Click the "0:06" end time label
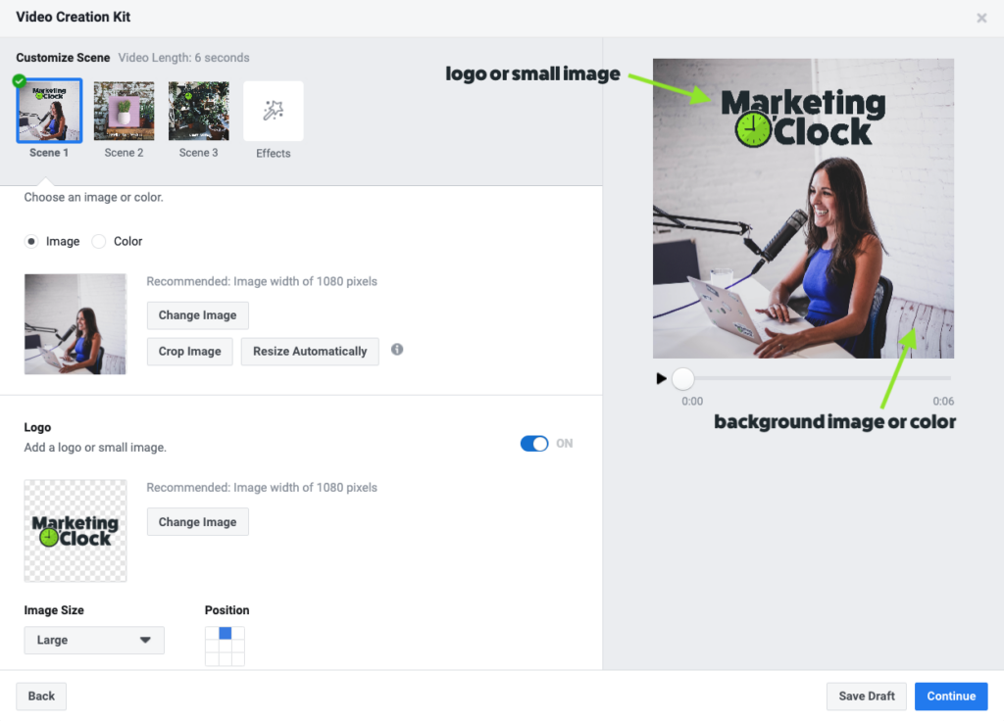Image resolution: width=1004 pixels, height=721 pixels. pos(943,401)
